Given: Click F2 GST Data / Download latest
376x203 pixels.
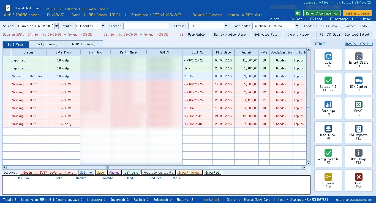Looking at the screenshot, I should 345,35.
